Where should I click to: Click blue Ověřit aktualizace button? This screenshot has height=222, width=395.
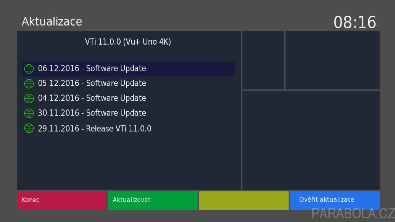335,200
